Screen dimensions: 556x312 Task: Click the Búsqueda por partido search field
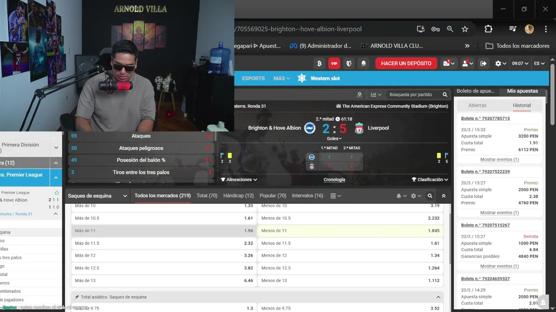410,94
